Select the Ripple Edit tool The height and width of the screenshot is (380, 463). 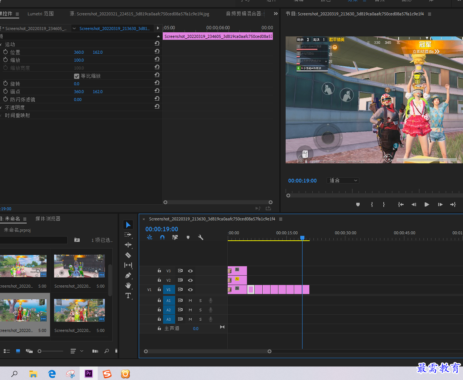point(128,245)
